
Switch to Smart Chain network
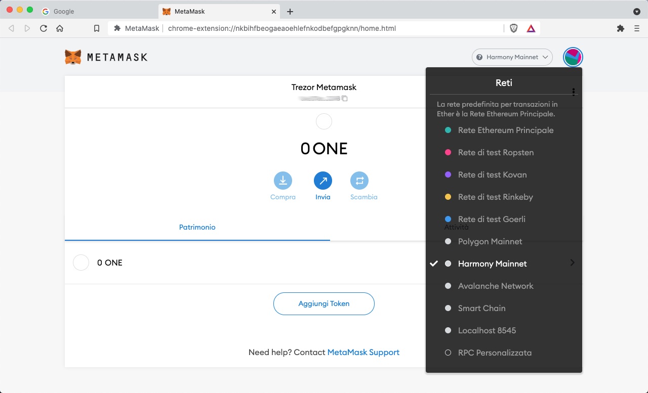[x=504, y=308]
